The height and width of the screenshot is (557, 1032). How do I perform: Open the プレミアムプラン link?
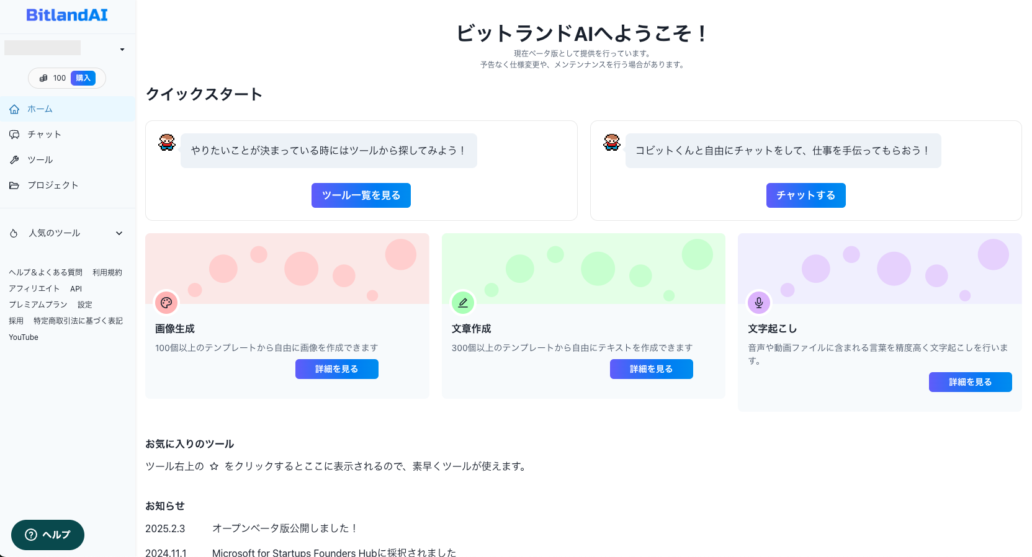coord(38,305)
